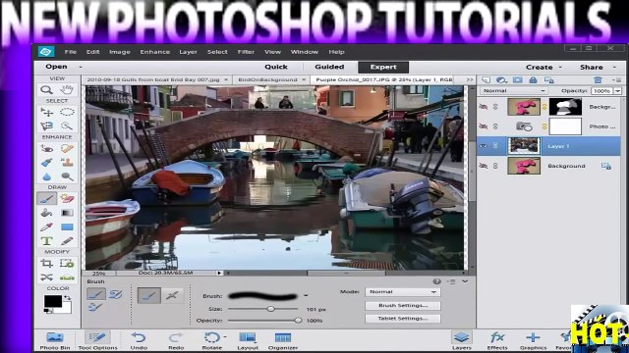The width and height of the screenshot is (629, 353).
Task: Toggle the link icon on Layer 1
Action: coord(495,146)
